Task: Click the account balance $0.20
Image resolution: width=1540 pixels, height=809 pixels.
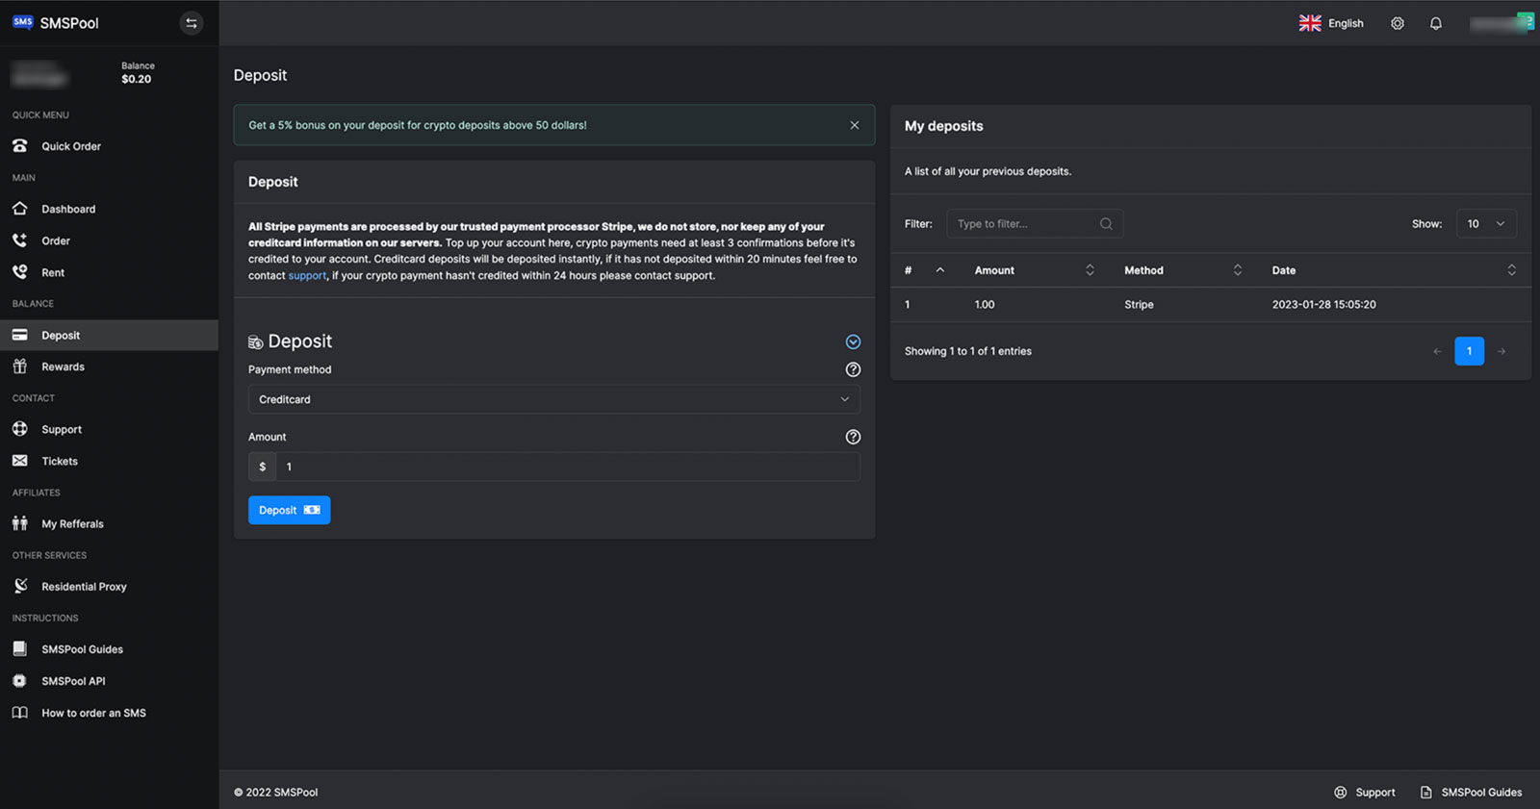Action: coord(136,79)
